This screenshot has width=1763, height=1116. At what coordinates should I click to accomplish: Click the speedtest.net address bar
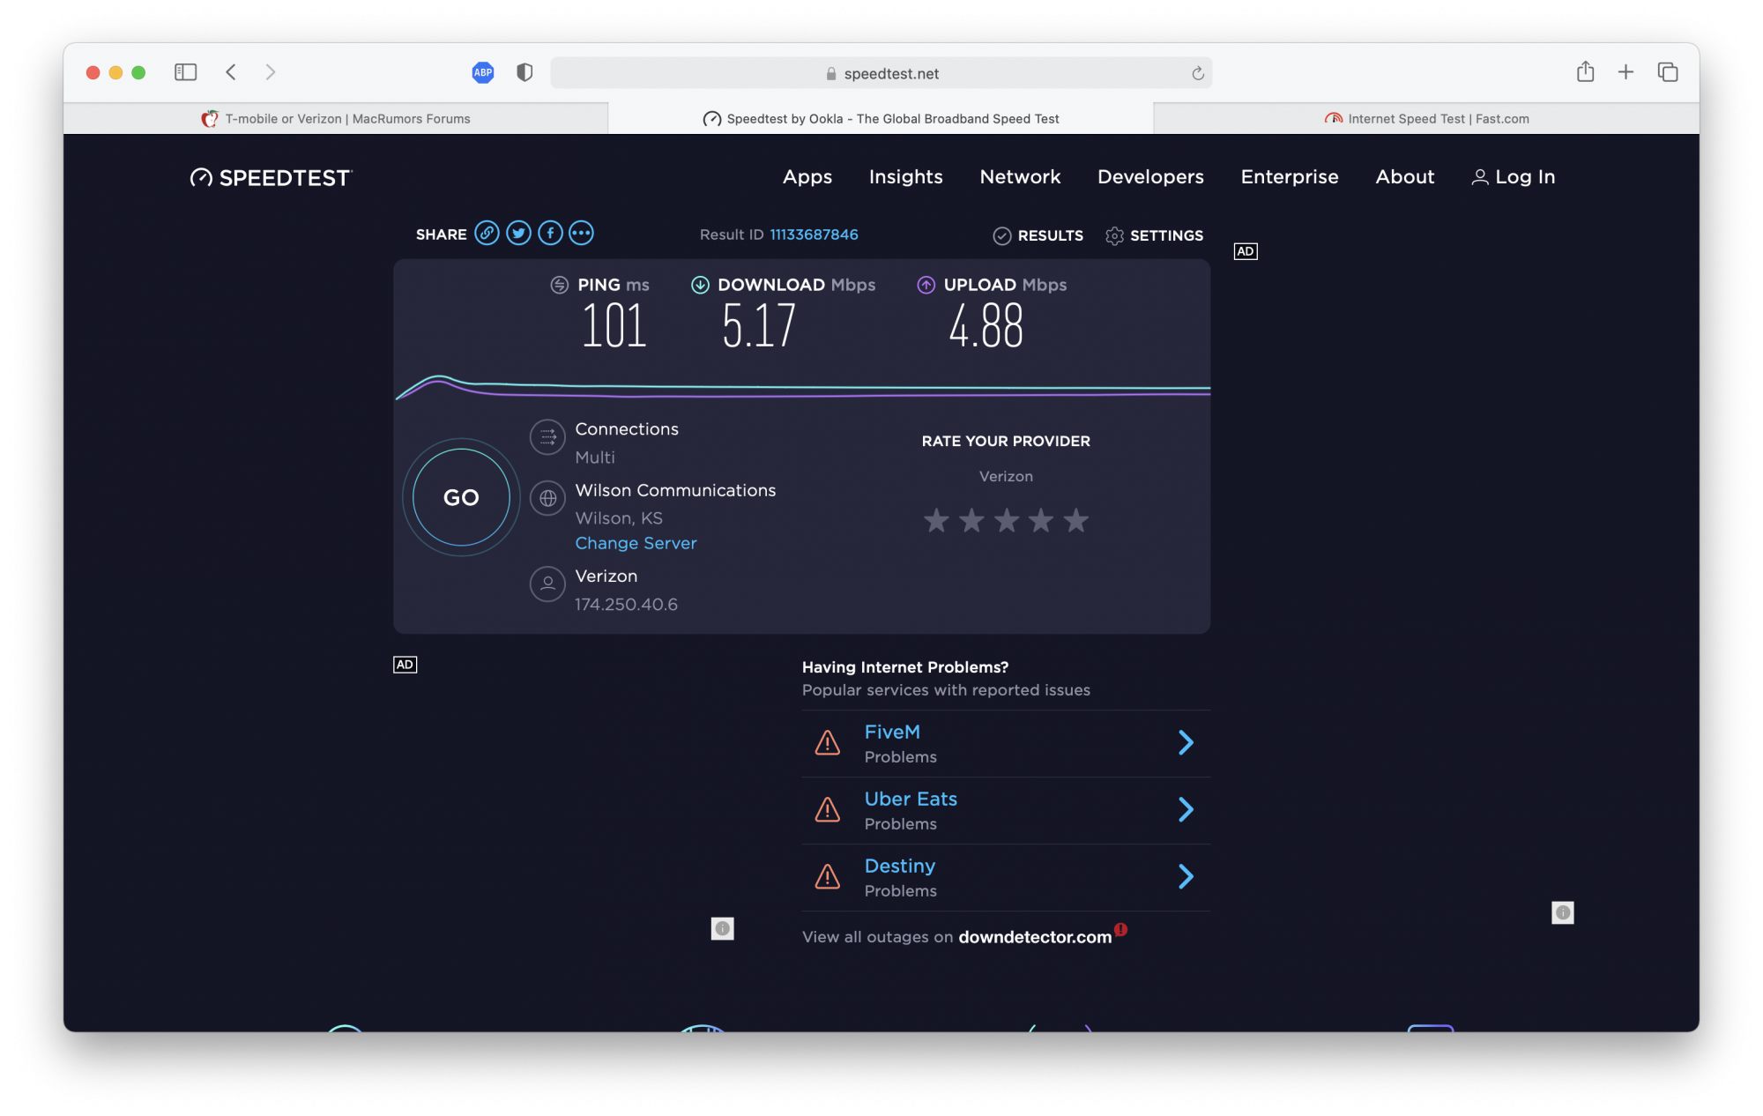coord(881,73)
